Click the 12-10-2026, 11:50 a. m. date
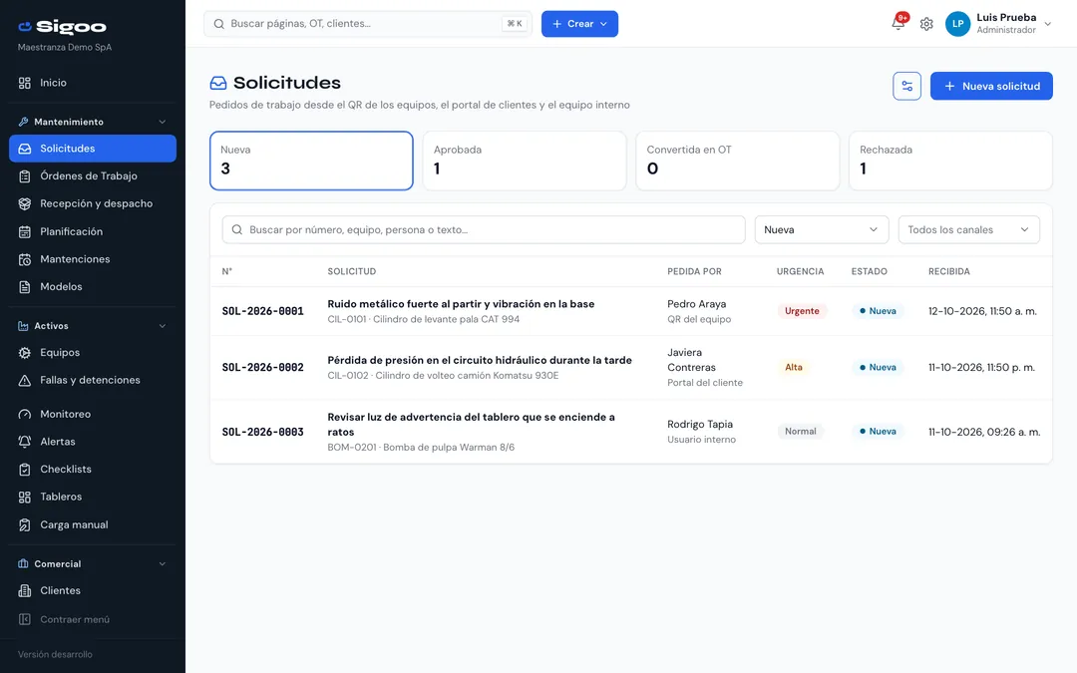 (982, 311)
